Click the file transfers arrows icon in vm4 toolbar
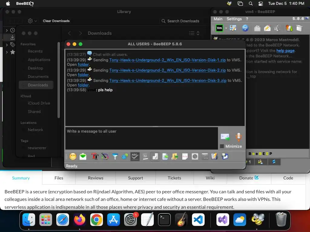310x232 pixels. tap(289, 28)
